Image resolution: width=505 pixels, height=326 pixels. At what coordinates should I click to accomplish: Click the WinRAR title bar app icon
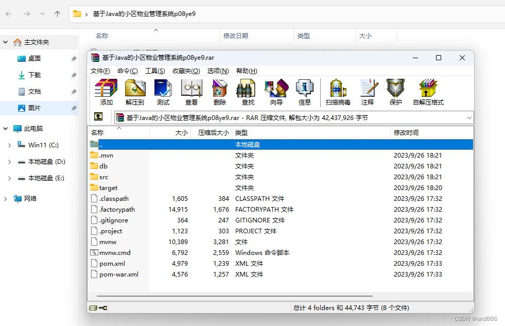coord(95,58)
